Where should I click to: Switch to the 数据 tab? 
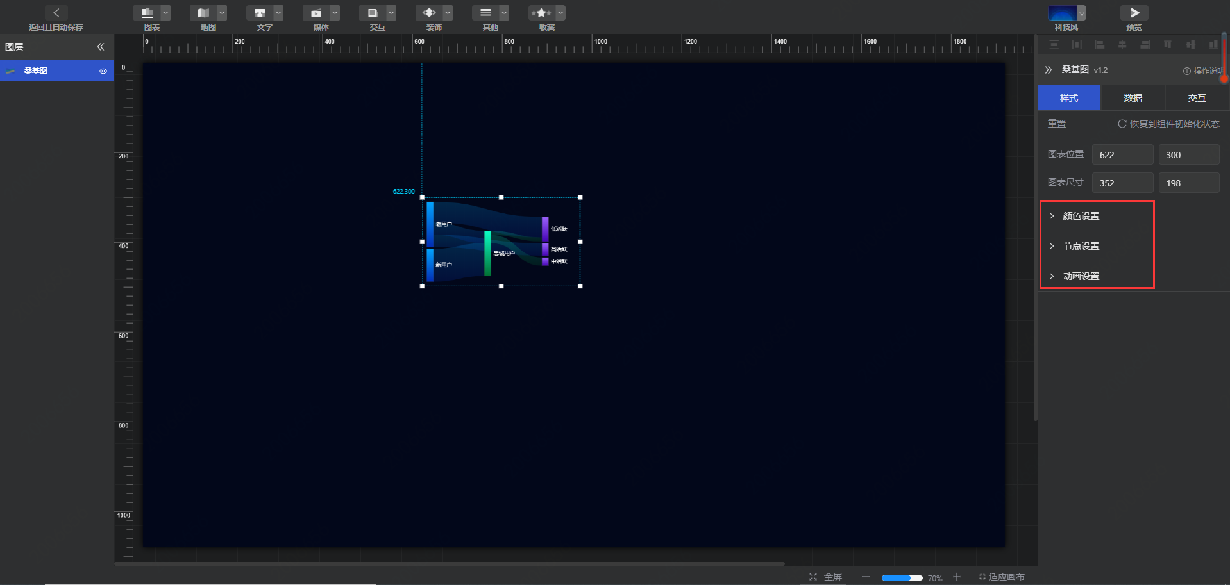1133,98
